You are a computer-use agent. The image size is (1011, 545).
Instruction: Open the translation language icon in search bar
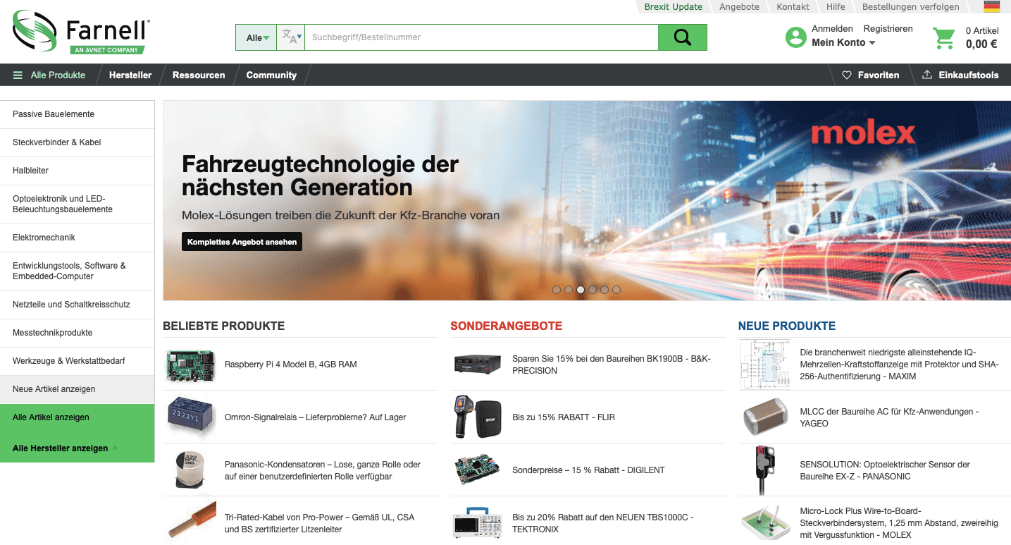click(x=290, y=37)
